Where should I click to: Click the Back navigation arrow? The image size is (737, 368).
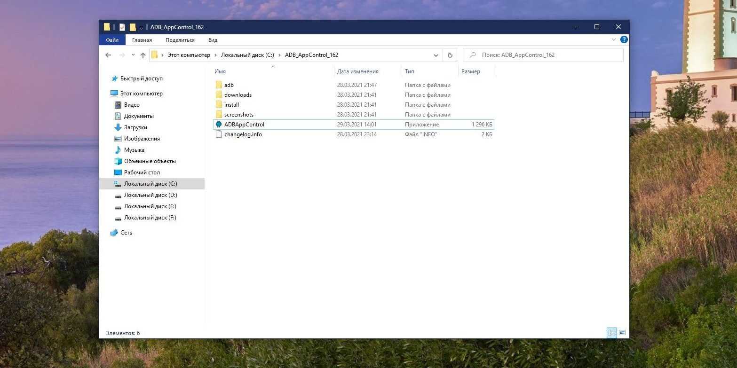[108, 55]
